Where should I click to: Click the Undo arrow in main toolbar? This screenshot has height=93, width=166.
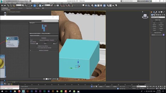2,5
